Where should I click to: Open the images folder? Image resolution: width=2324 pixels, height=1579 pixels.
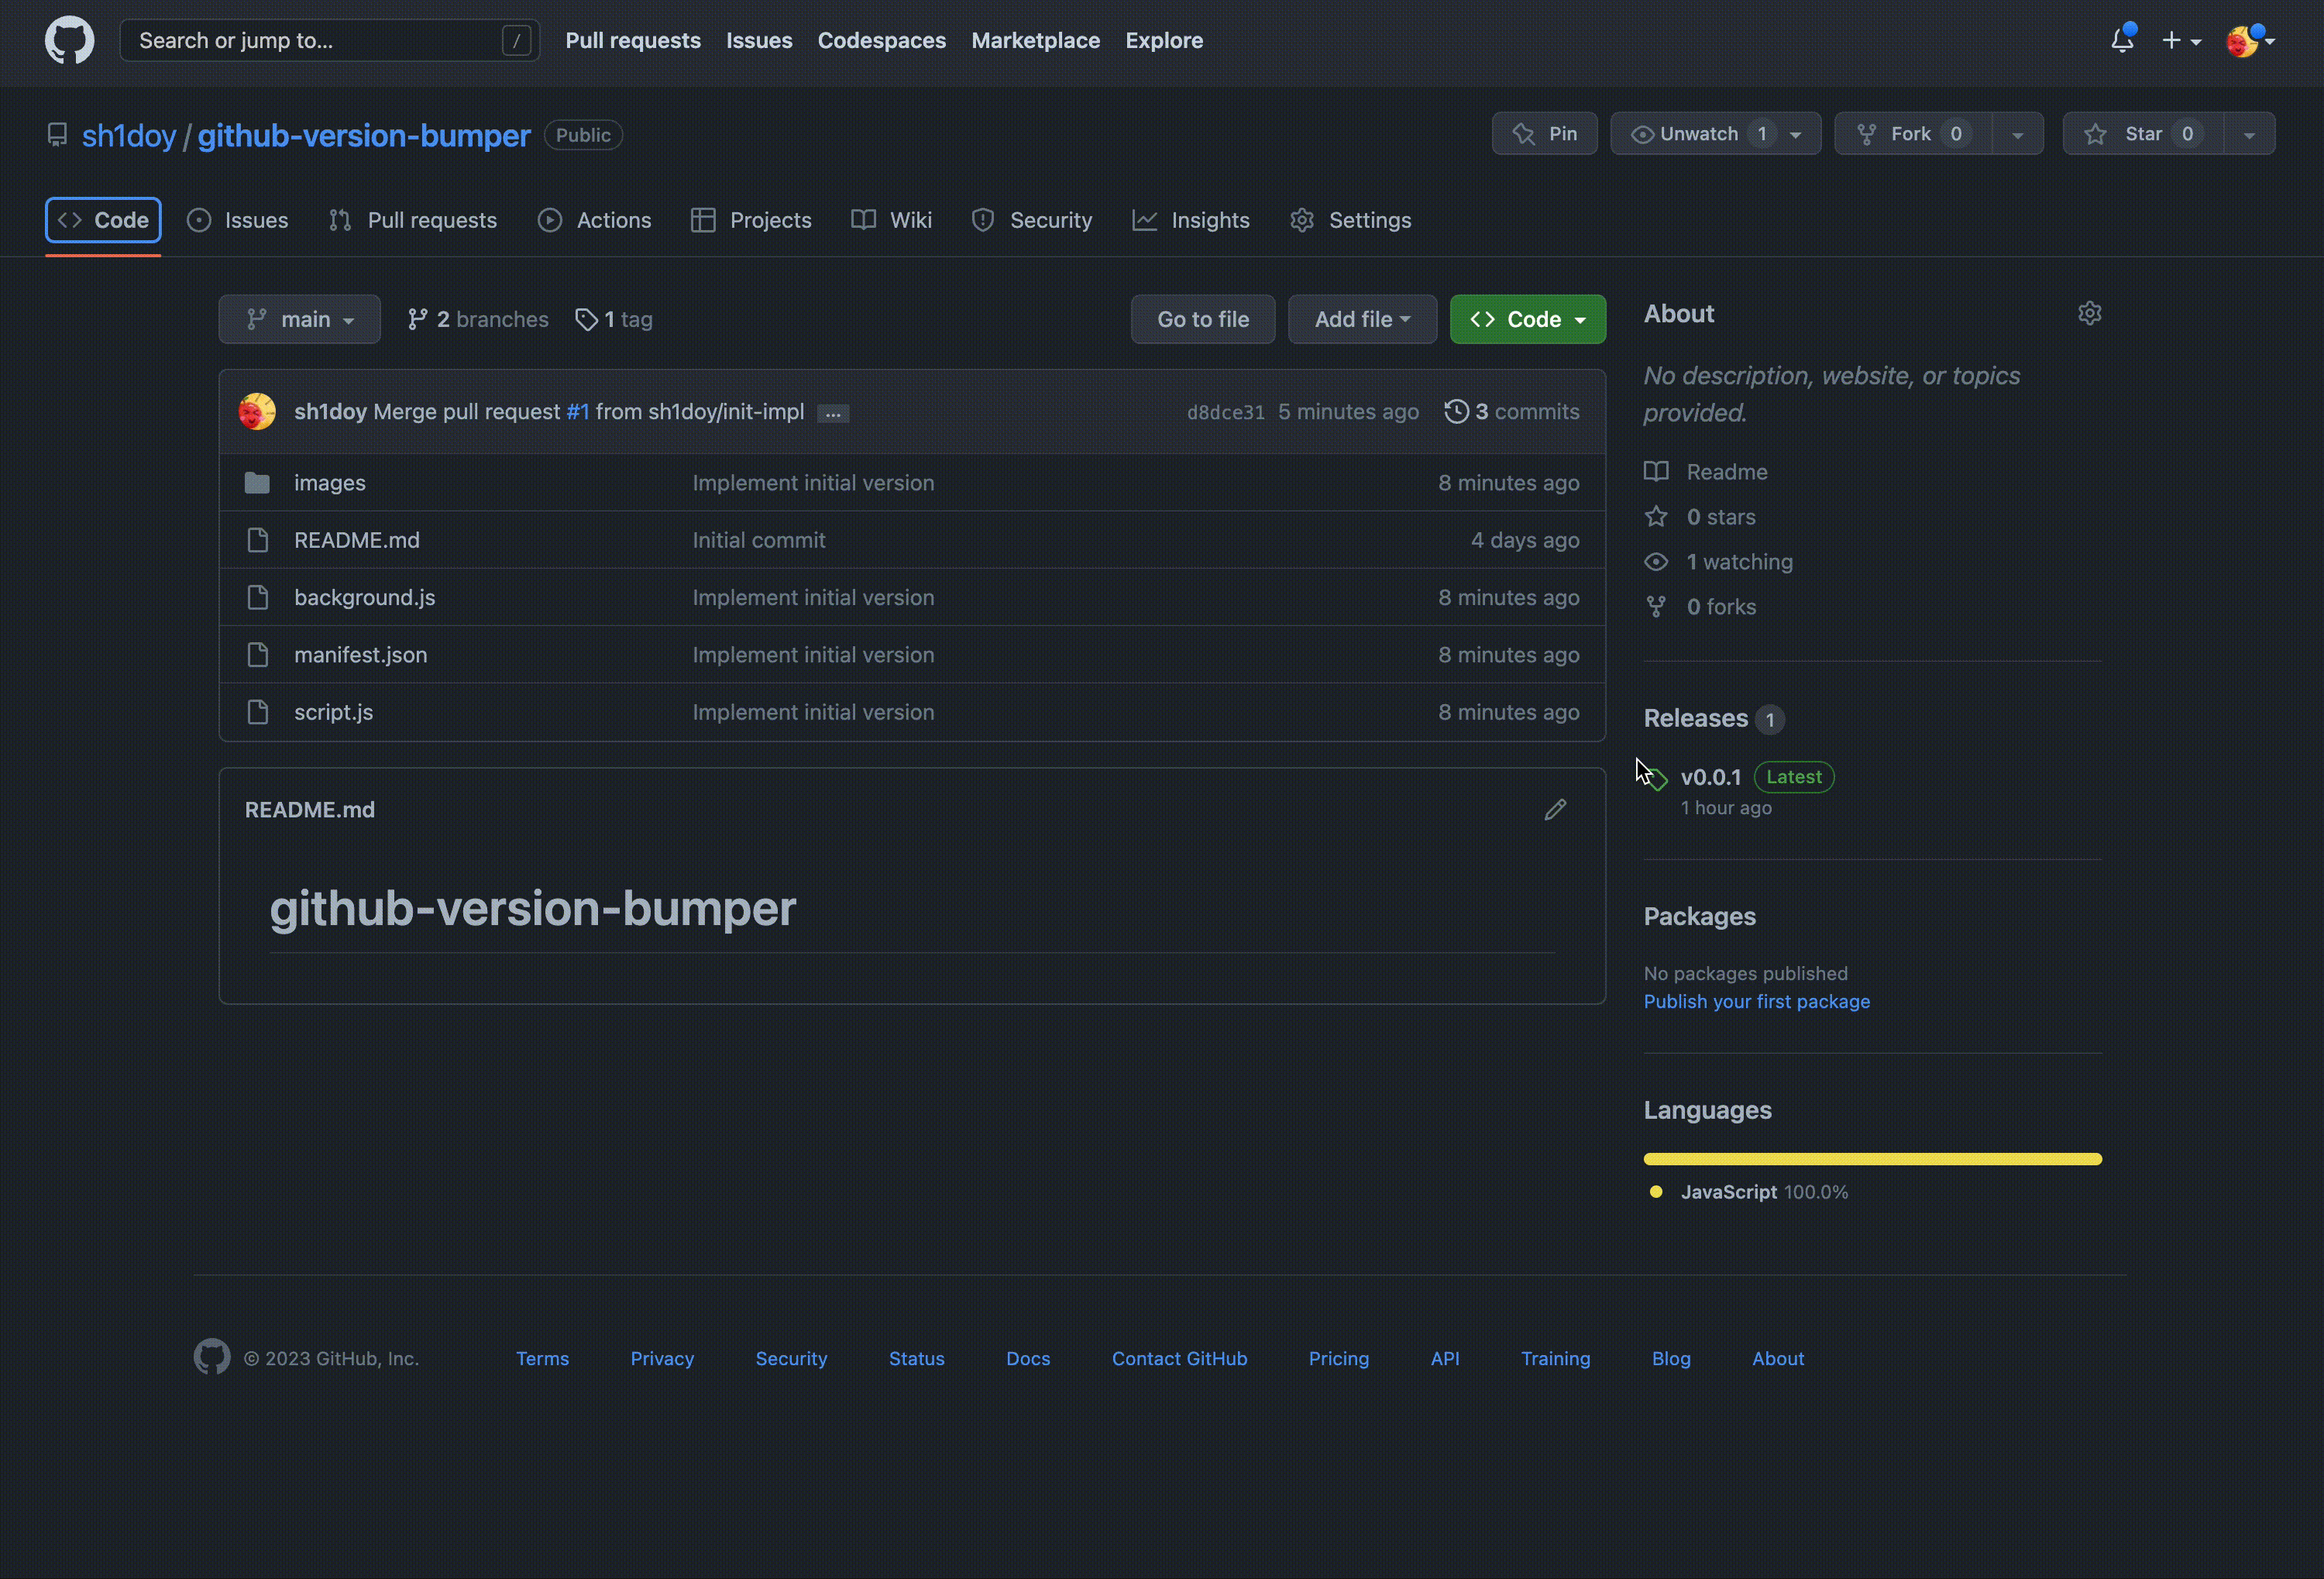[329, 483]
